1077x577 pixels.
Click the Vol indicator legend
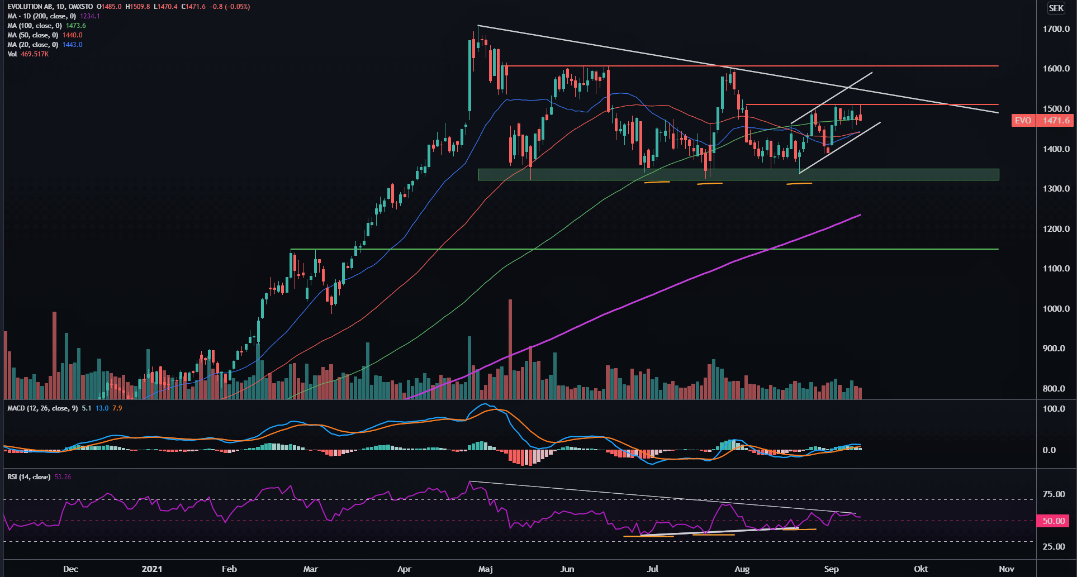click(x=12, y=54)
